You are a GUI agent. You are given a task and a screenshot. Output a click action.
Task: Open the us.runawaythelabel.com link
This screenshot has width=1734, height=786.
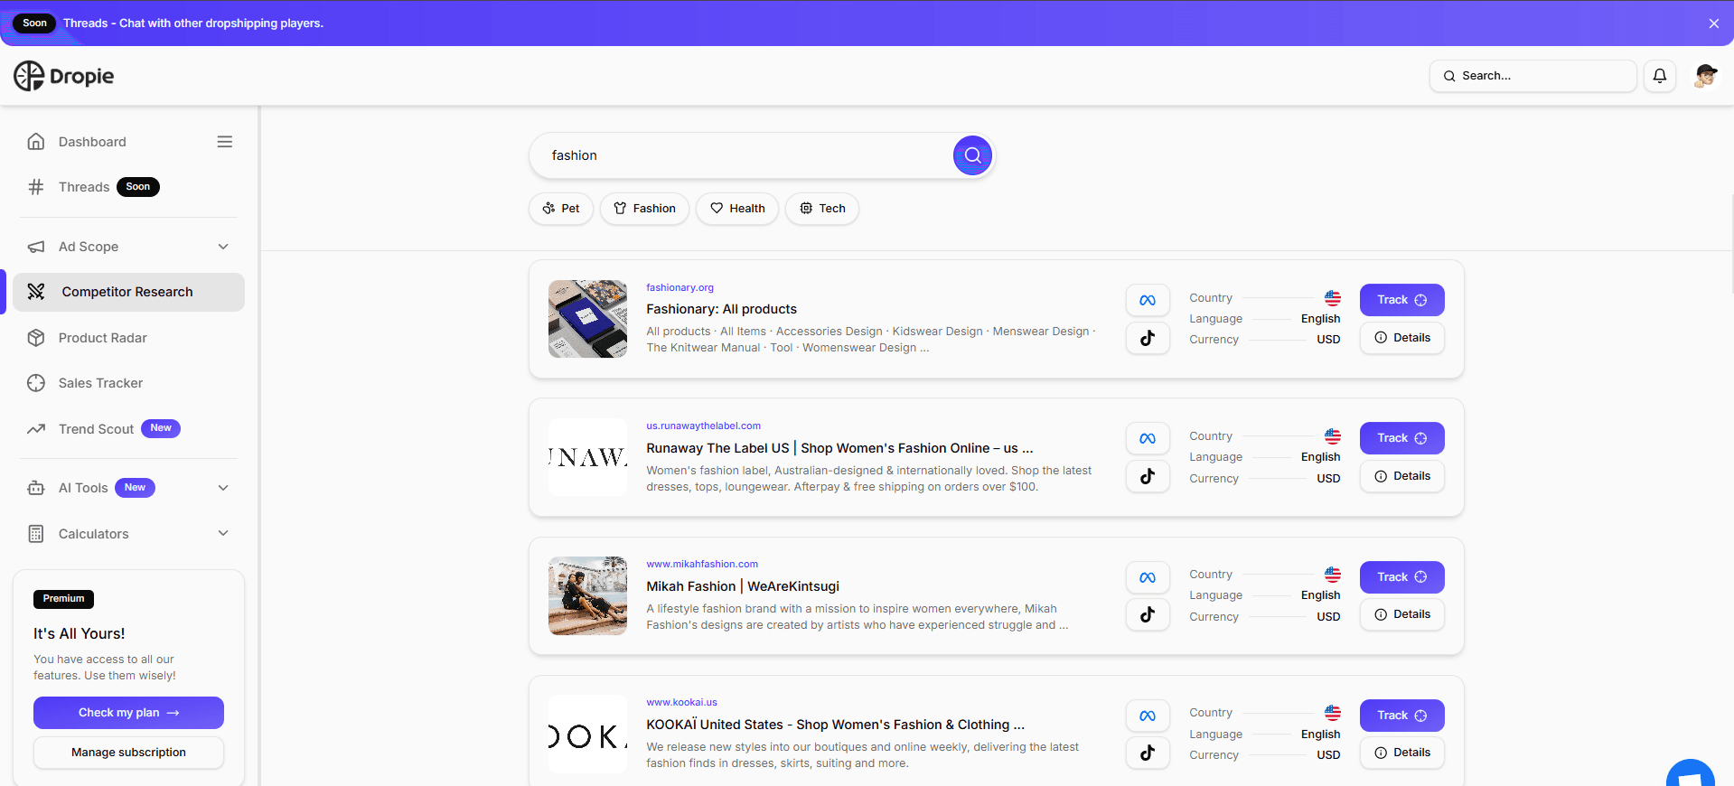pyautogui.click(x=703, y=426)
